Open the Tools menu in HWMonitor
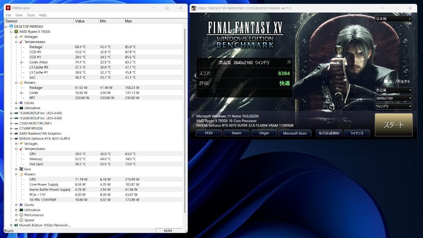Screen dimensions: 423x238 (31, 15)
